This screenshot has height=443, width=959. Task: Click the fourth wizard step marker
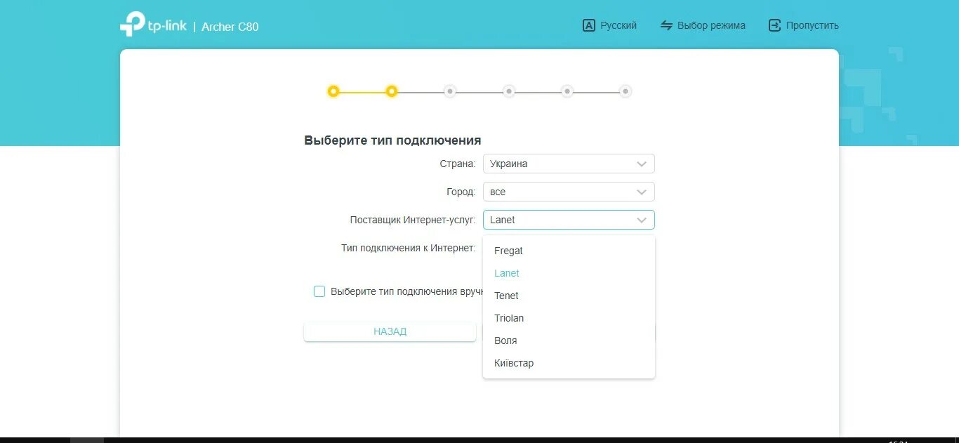click(509, 91)
